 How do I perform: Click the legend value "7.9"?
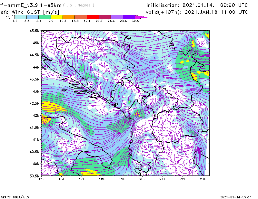pyautogui.click(x=51, y=21)
